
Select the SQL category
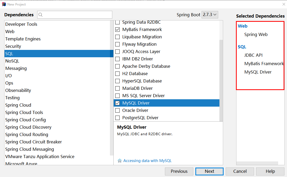(59, 54)
